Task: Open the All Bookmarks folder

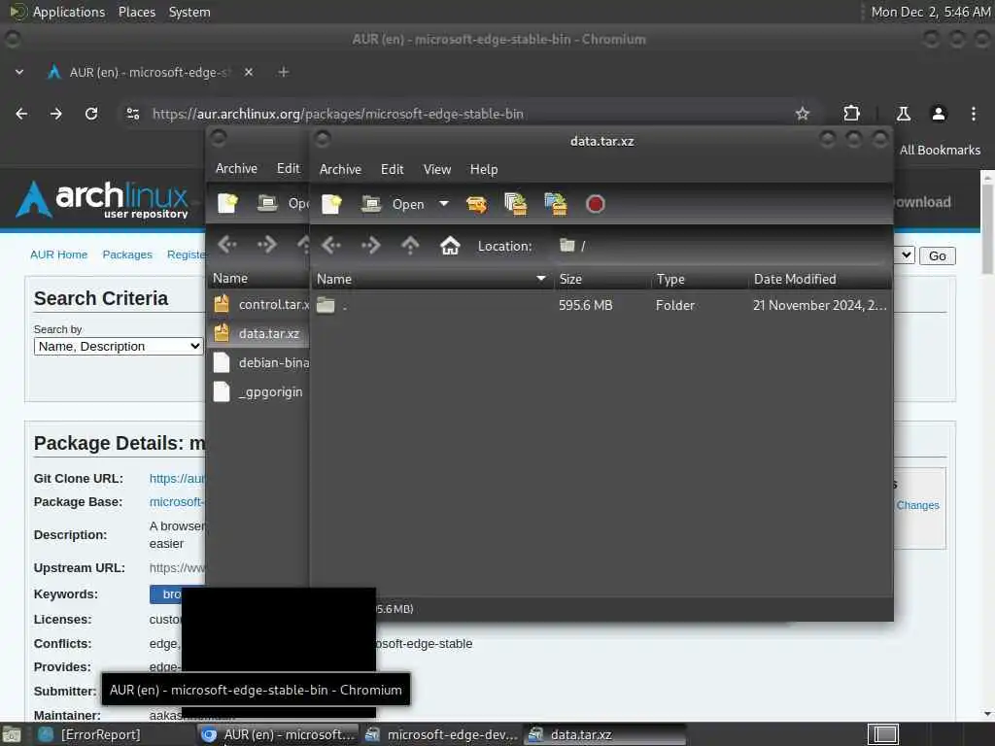Action: [940, 151]
